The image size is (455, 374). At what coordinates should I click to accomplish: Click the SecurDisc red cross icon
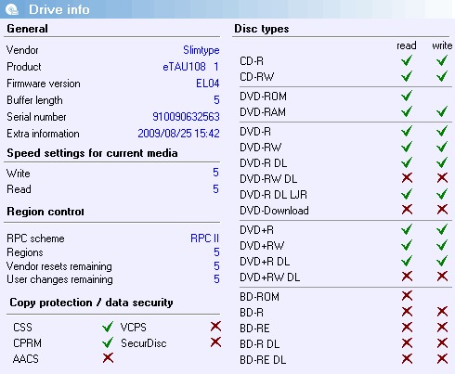click(x=215, y=342)
